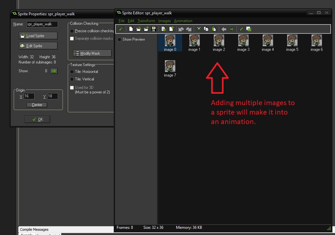
Task: Open the Animation menu
Action: point(183,21)
